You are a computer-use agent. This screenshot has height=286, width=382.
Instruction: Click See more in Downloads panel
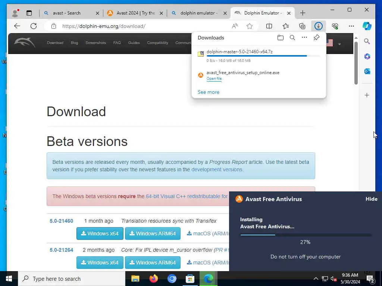pos(209,92)
